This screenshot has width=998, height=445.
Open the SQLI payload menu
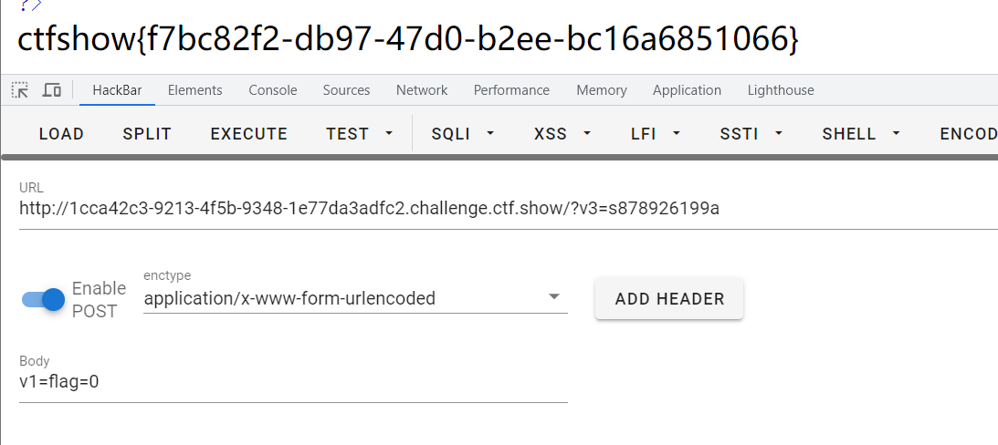(463, 134)
